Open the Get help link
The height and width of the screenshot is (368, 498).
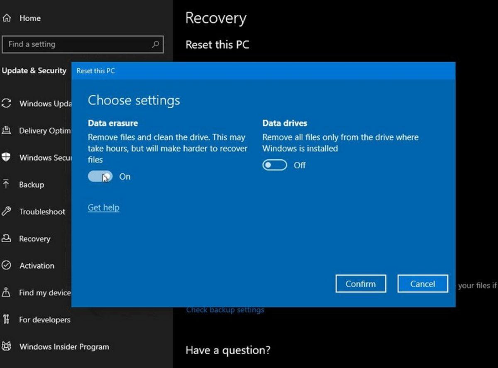[x=103, y=207]
